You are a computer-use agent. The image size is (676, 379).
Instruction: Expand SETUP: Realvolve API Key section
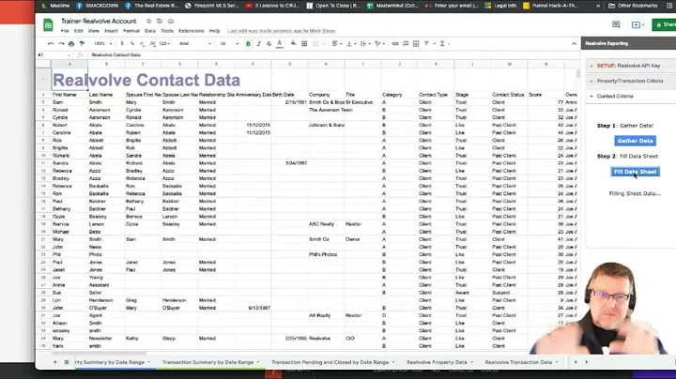pos(631,66)
